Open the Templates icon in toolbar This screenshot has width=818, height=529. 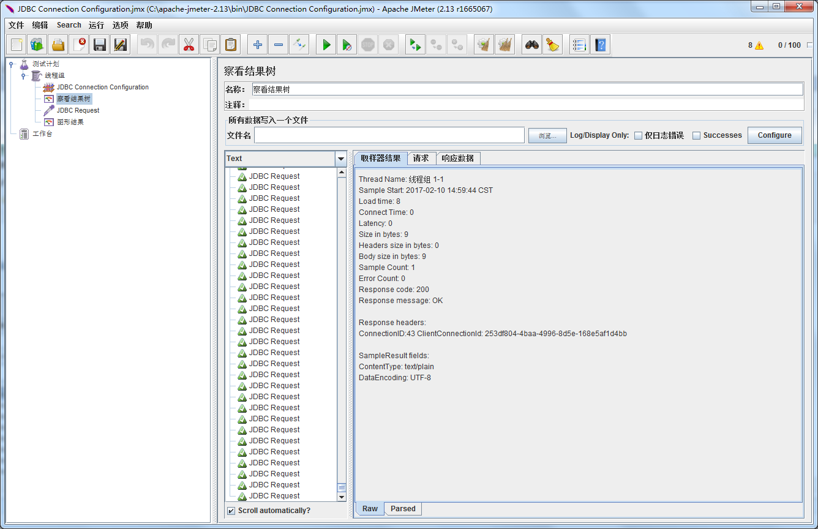pyautogui.click(x=37, y=45)
